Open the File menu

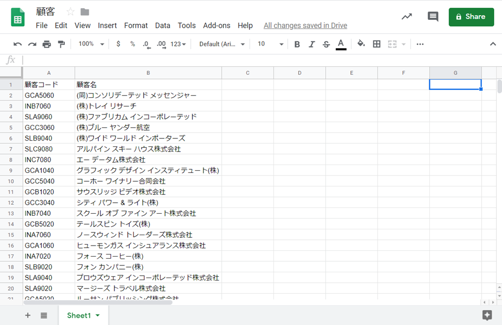pos(42,26)
